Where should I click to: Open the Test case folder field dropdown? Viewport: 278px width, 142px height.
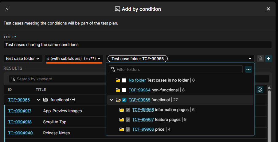(x=23, y=59)
